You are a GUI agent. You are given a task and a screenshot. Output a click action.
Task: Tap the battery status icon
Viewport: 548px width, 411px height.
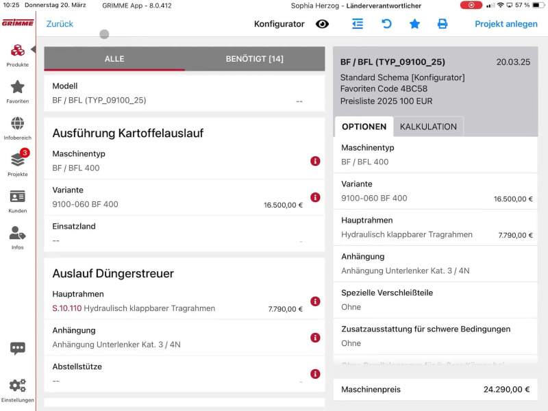(x=538, y=5)
